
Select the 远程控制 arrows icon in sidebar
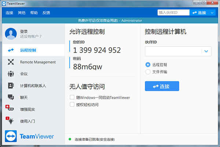[x=11, y=50]
